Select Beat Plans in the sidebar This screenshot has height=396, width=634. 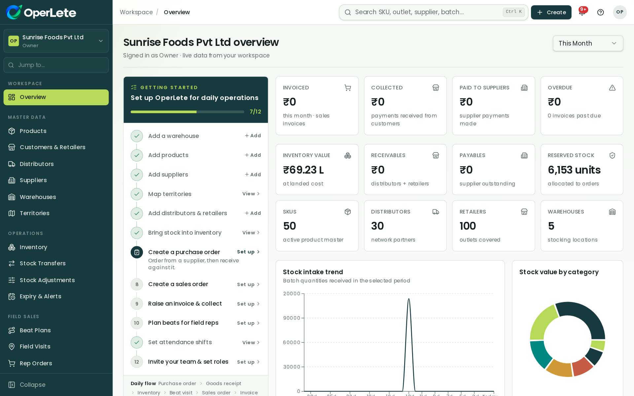(x=56, y=330)
